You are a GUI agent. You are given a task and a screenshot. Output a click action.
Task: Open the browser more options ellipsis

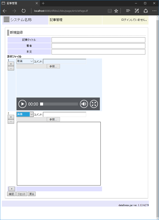point(155,11)
